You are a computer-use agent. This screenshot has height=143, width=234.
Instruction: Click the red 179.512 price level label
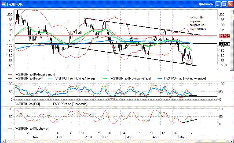click(225, 36)
